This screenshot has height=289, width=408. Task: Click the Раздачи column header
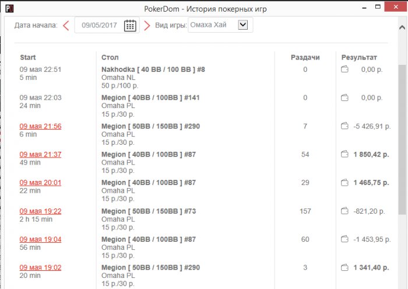pos(305,57)
